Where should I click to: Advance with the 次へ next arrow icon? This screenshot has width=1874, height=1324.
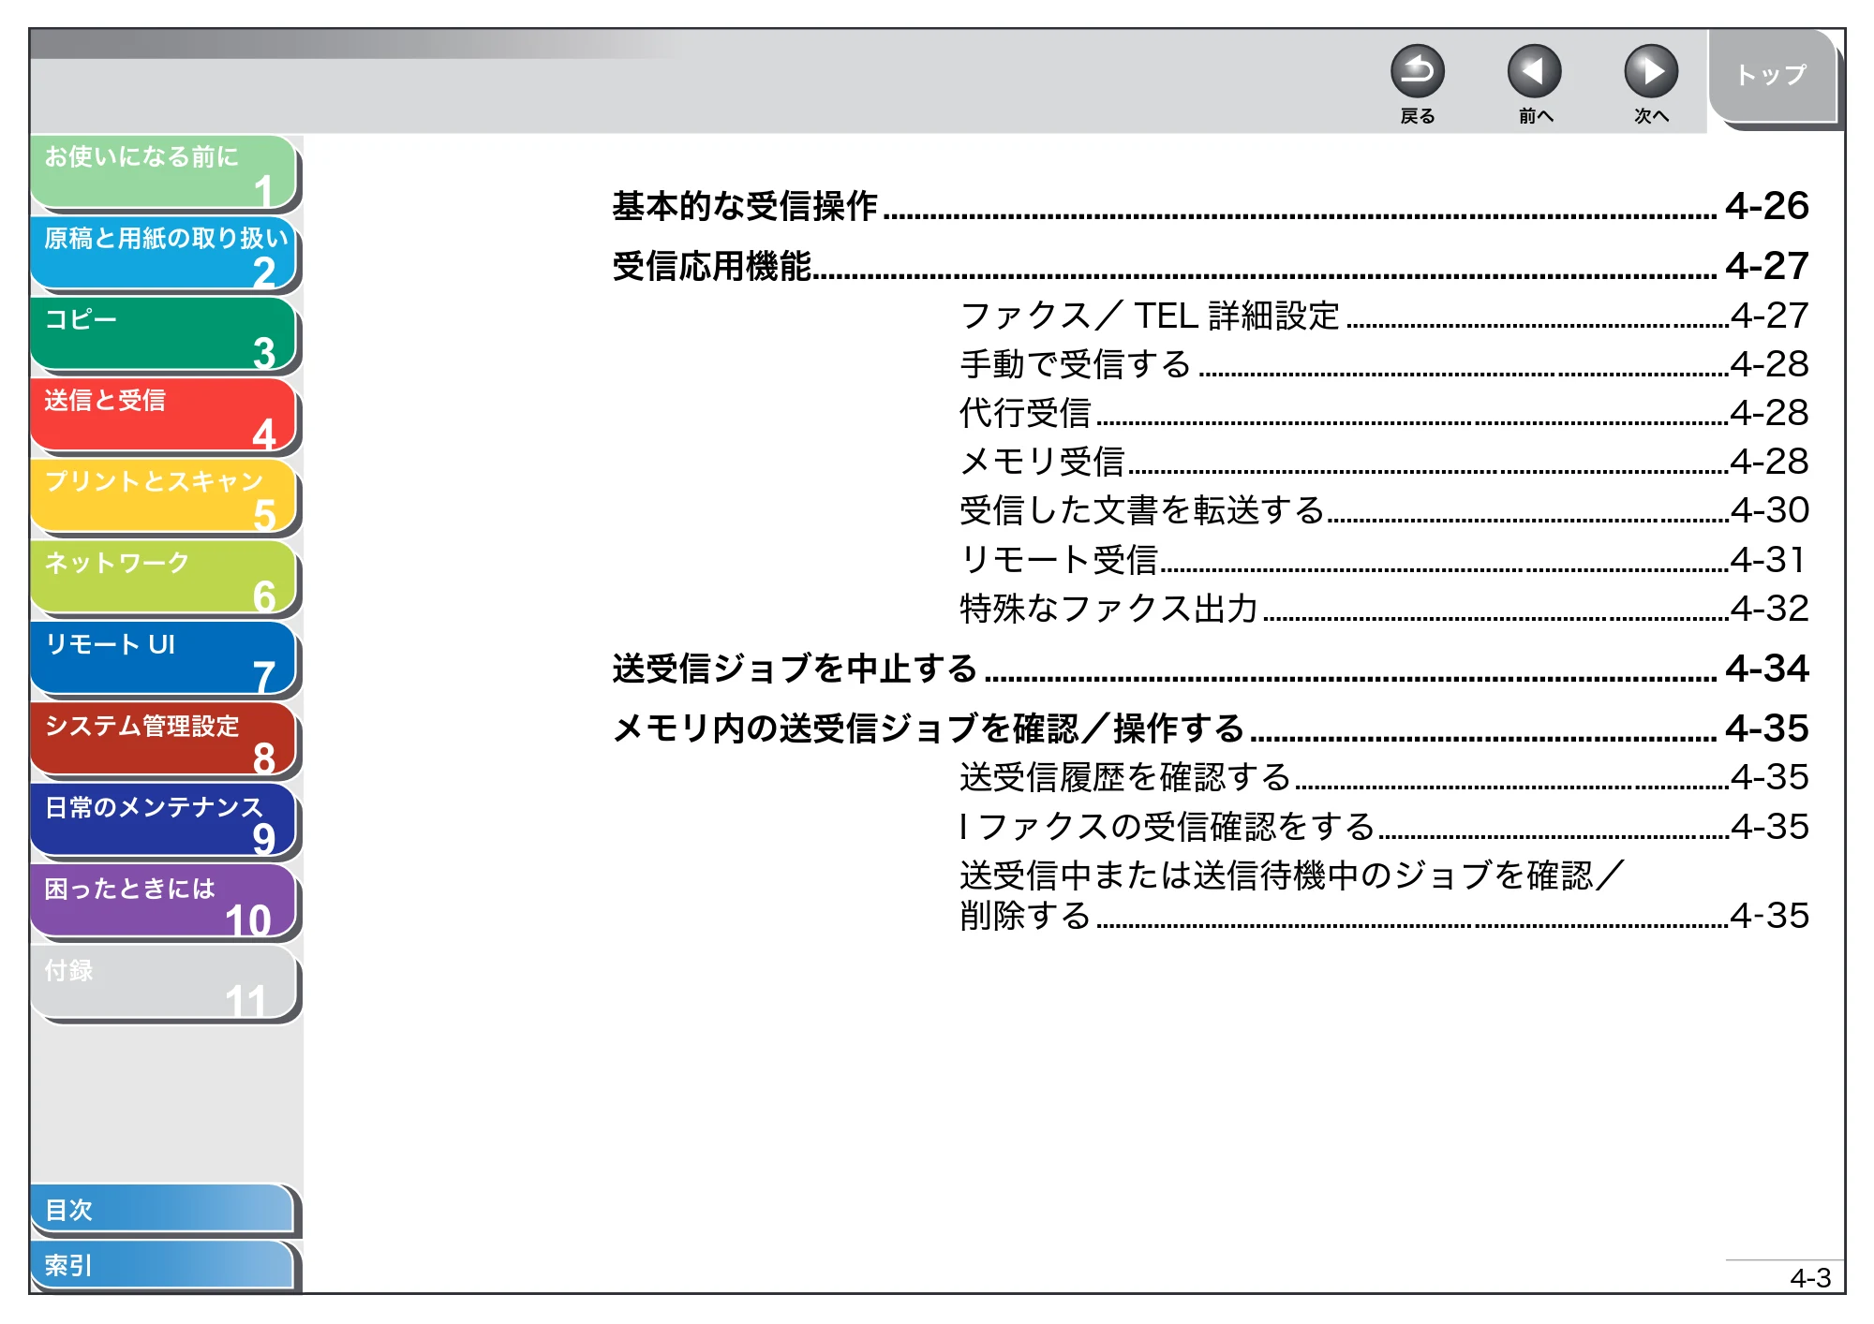tap(1650, 72)
